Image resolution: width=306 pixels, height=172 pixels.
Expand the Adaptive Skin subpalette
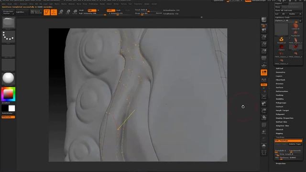(283, 126)
